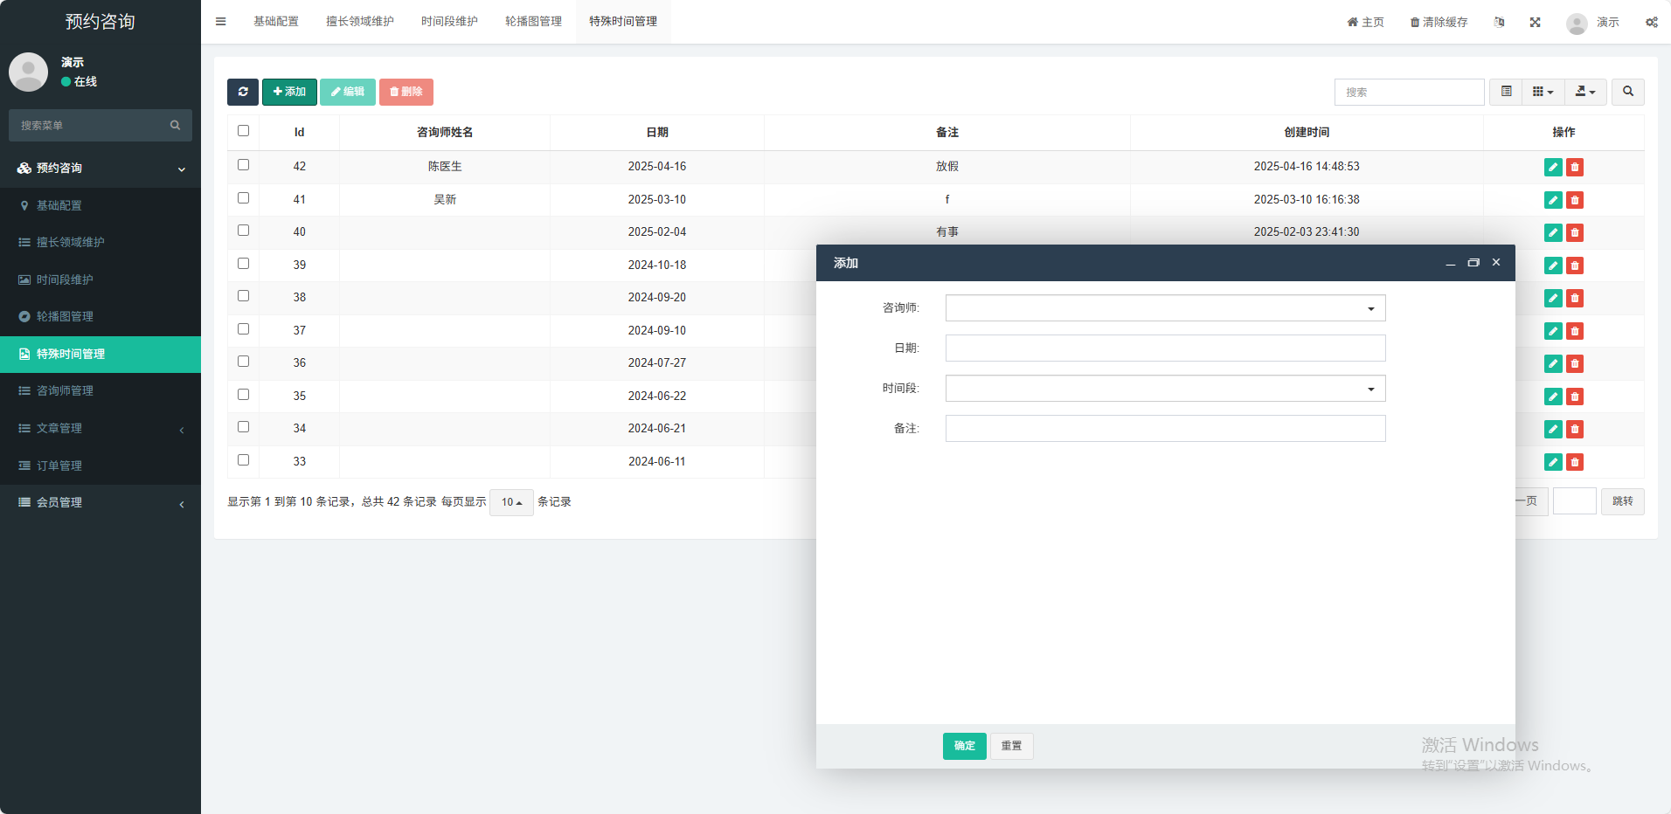Click the red delete icon for row 41
The width and height of the screenshot is (1671, 814).
click(x=1574, y=200)
